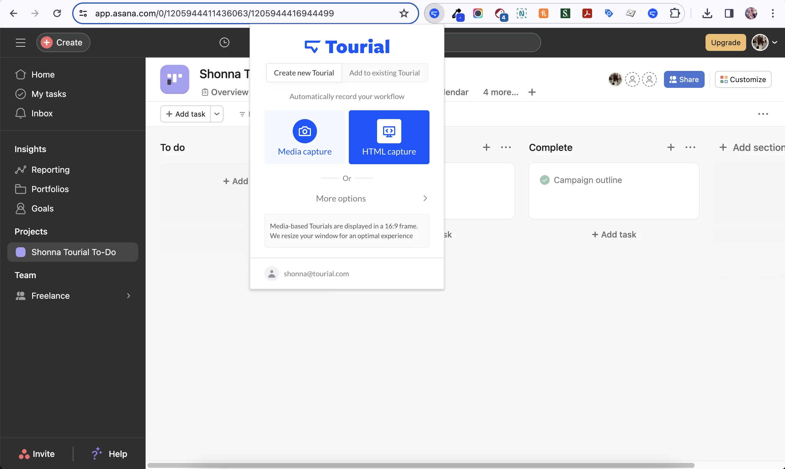Reload the Asana page

click(57, 13)
